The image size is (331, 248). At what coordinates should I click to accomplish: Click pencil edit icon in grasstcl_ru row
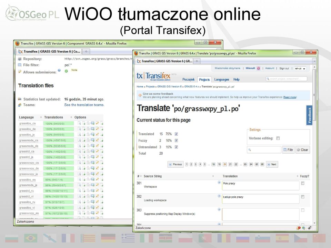[x=97, y=190]
